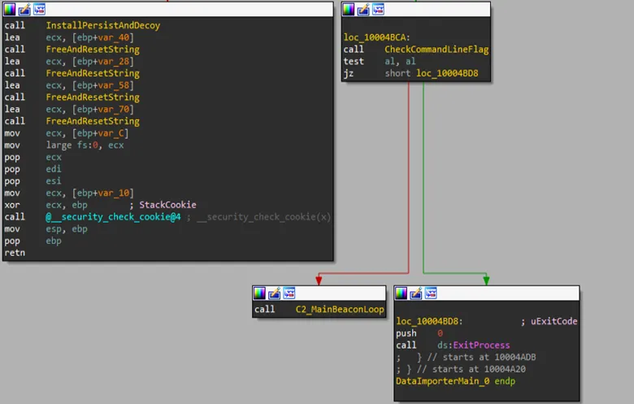Click edit comment icon on InstallPersistAndDecoy block
This screenshot has width=634, height=404.
click(24, 9)
